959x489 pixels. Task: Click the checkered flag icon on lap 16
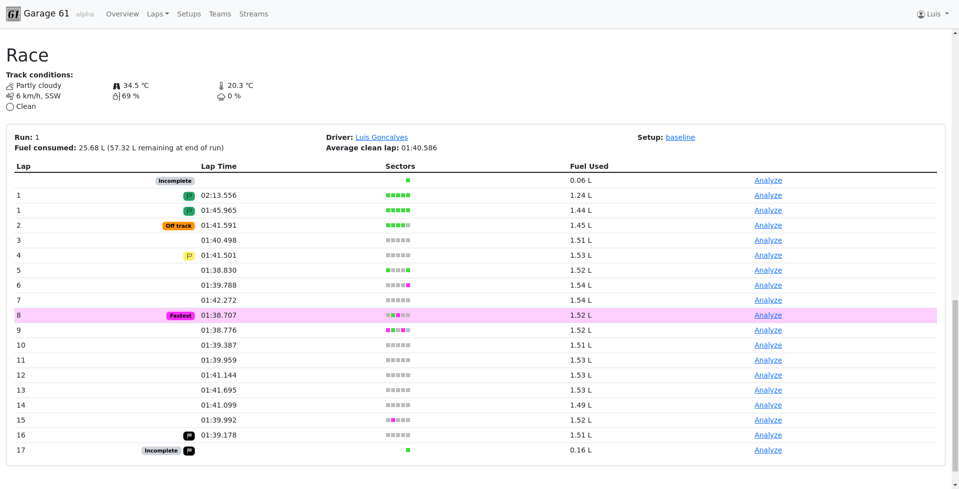point(189,436)
